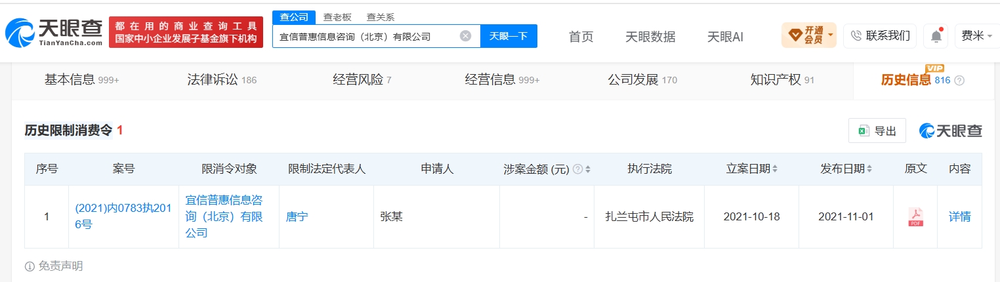
Task: Go to 首页 in navigation
Action: (x=581, y=37)
